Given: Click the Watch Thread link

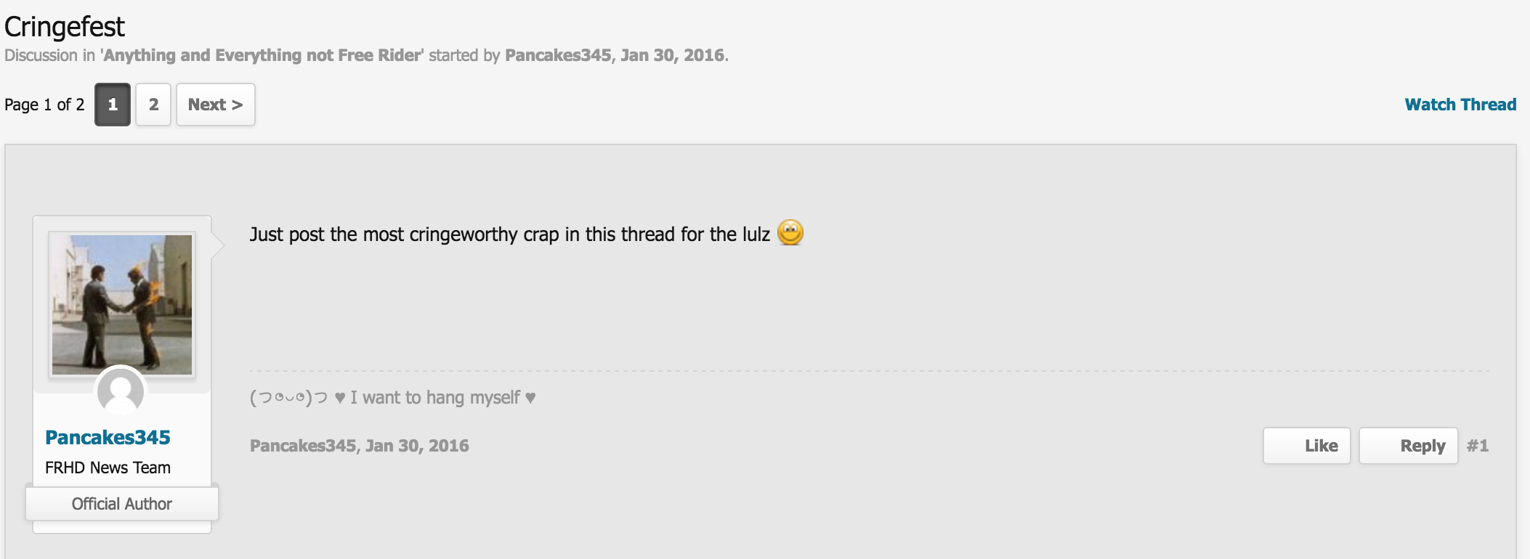Looking at the screenshot, I should [x=1460, y=105].
